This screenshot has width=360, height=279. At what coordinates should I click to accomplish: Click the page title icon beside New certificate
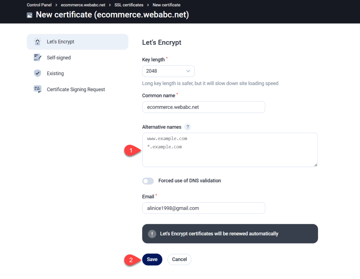coord(30,15)
